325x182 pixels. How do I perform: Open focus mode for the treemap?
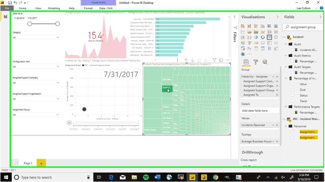click(221, 60)
